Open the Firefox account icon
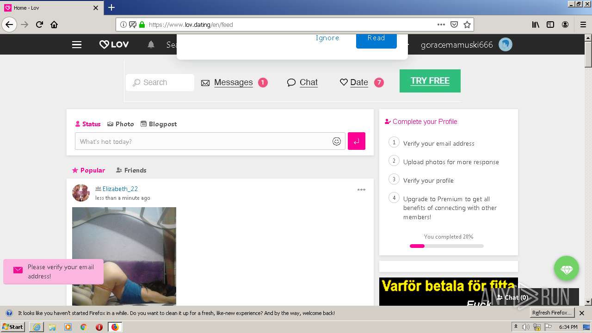Viewport: 592px width, 333px height. click(565, 25)
